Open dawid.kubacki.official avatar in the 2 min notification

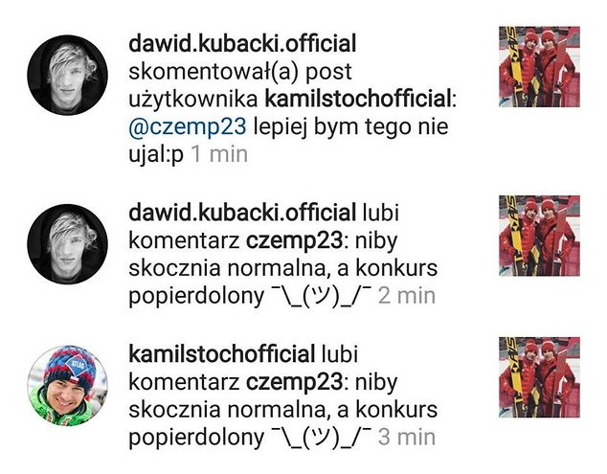click(67, 244)
